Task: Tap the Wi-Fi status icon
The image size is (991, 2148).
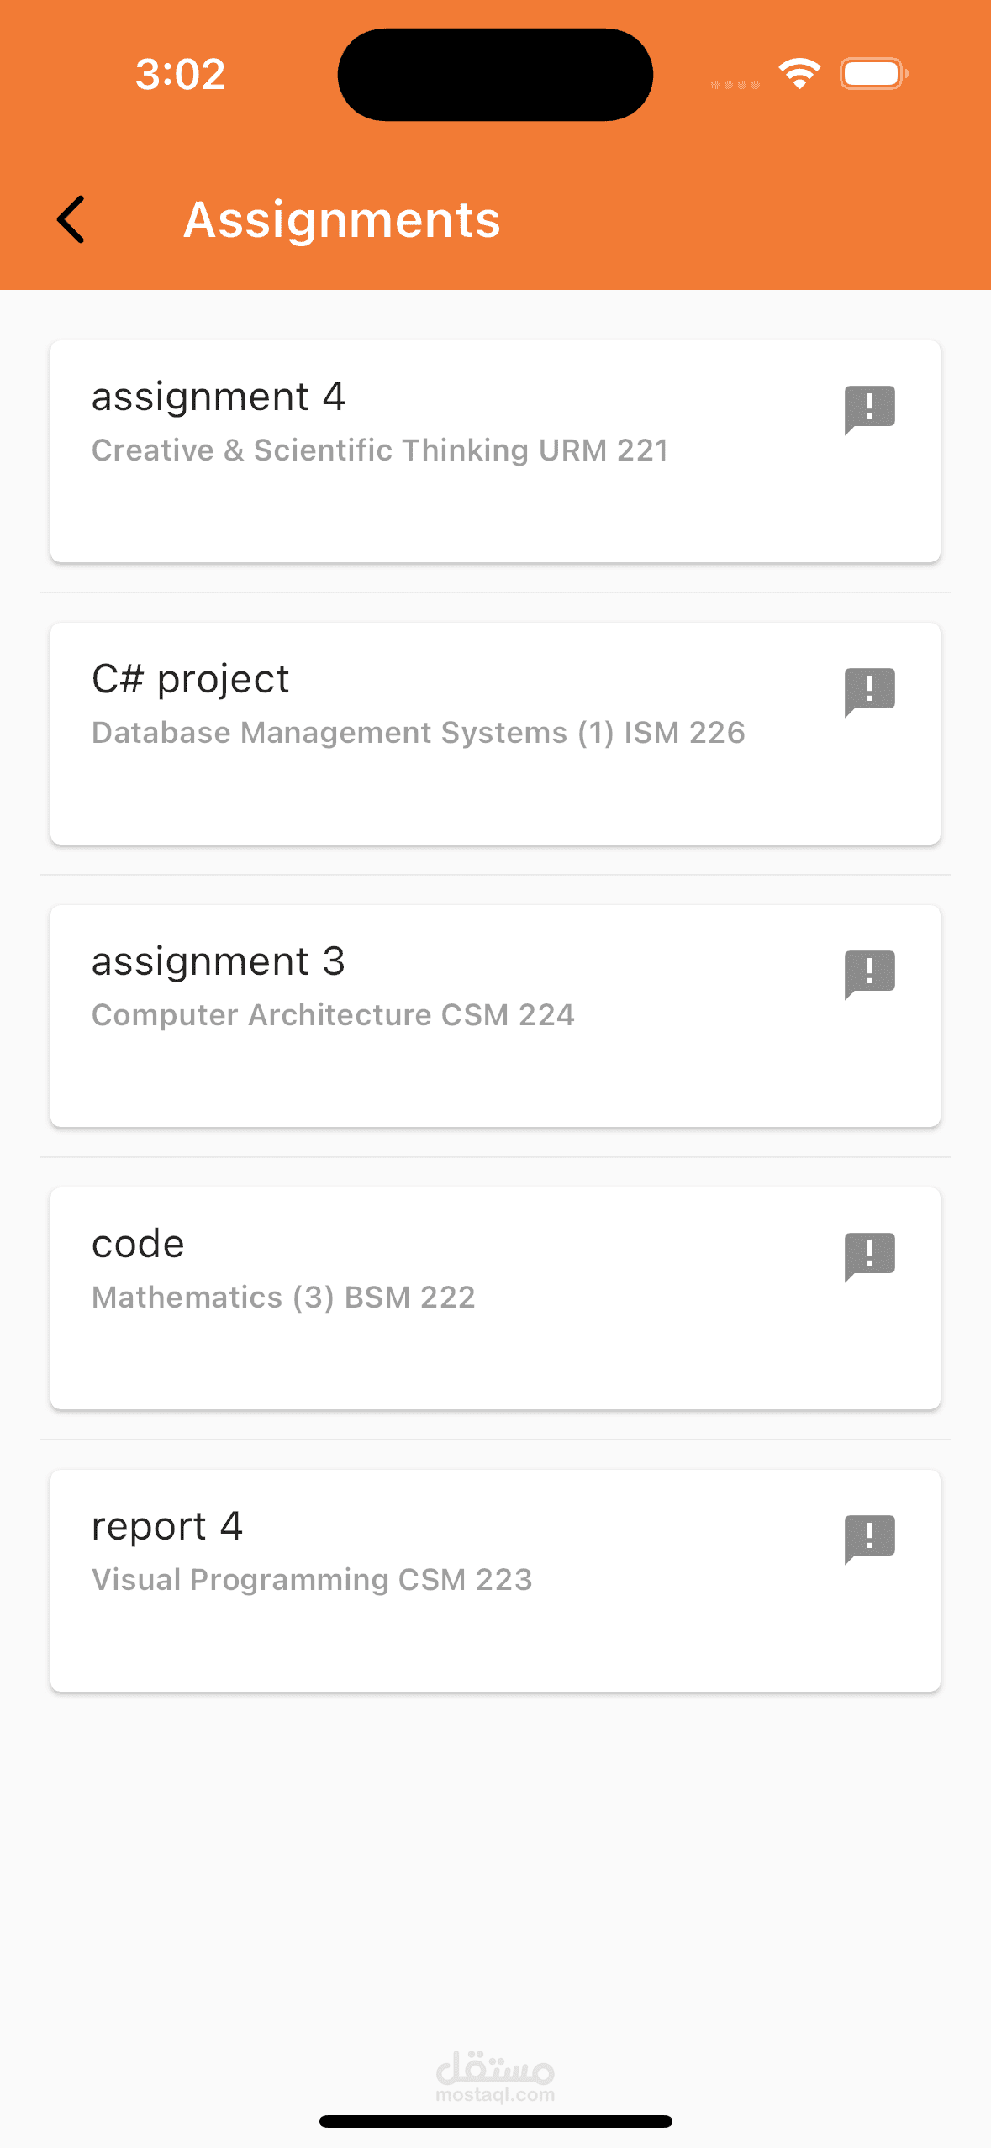Action: pos(799,74)
